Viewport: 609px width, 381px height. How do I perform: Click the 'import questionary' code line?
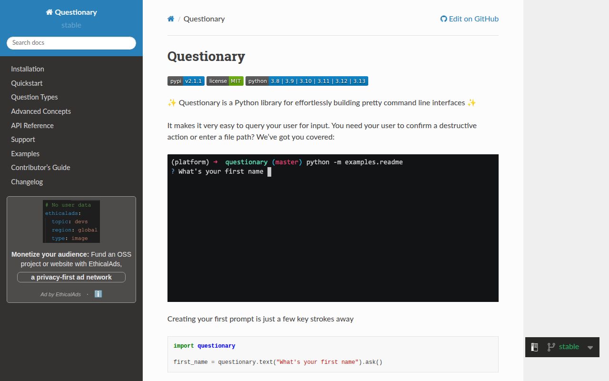tap(204, 346)
